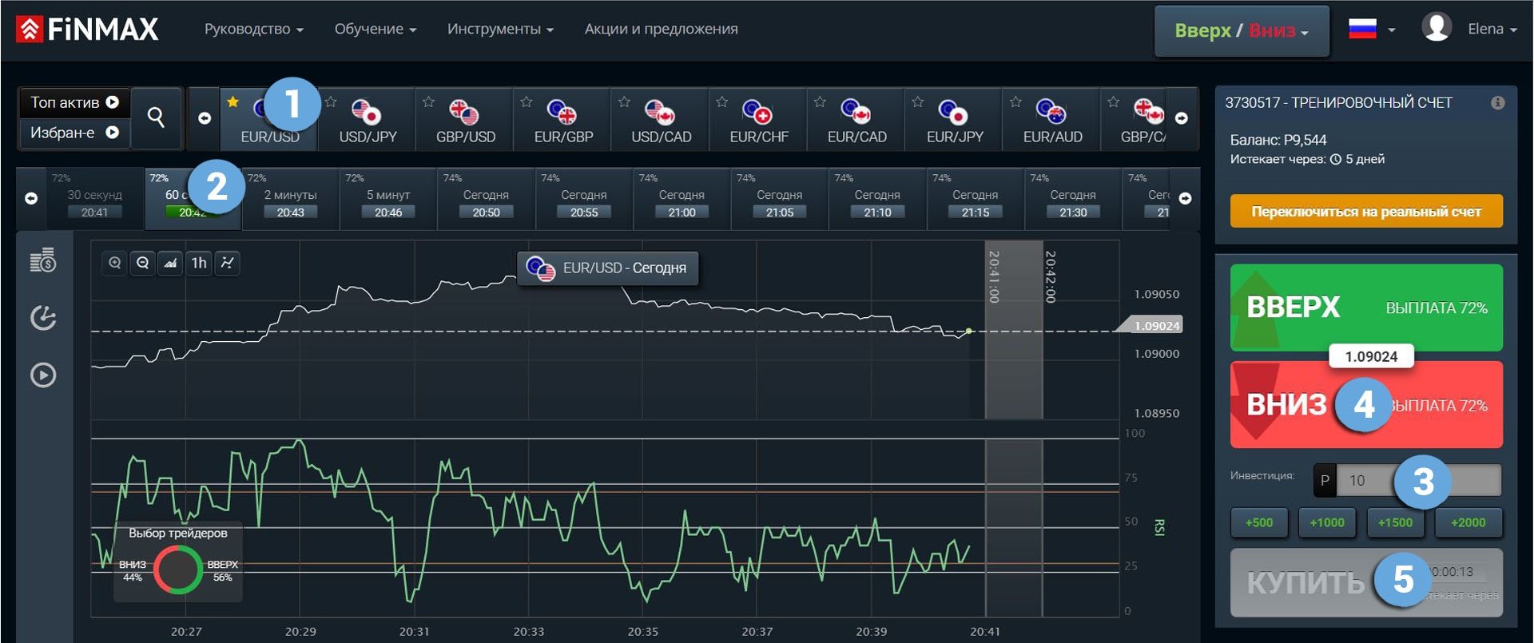Open the Руководство dropdown menu
This screenshot has width=1534, height=643.
[x=253, y=29]
